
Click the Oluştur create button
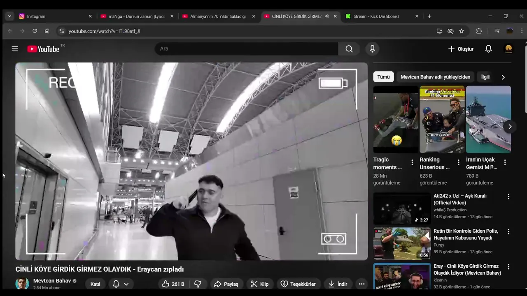tap(461, 49)
